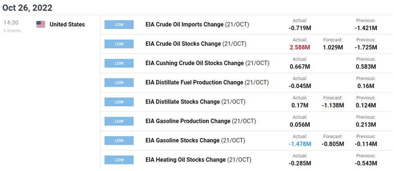Click the Oct 26, 2022 date heading
394x171 pixels.
pos(27,8)
